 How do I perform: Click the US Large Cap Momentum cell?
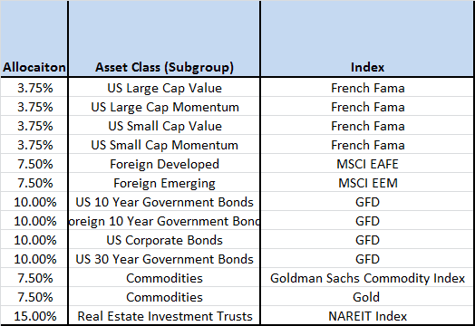(x=164, y=107)
